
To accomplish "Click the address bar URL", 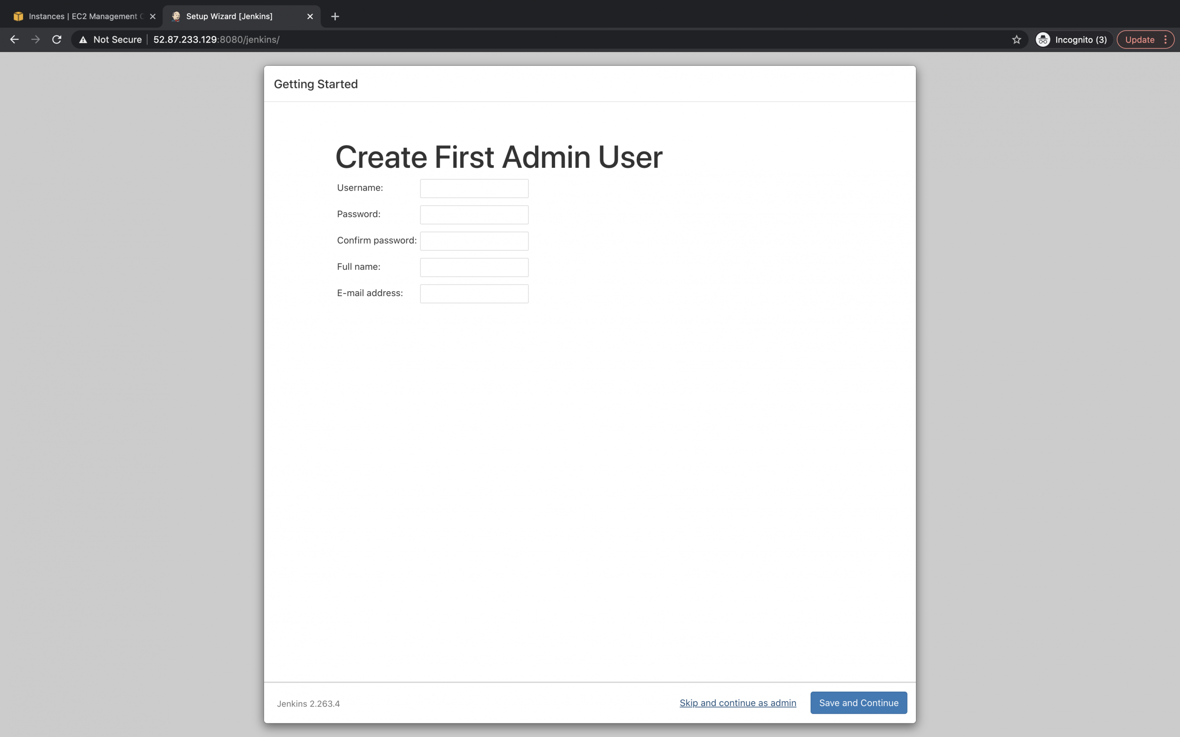I will [x=215, y=39].
